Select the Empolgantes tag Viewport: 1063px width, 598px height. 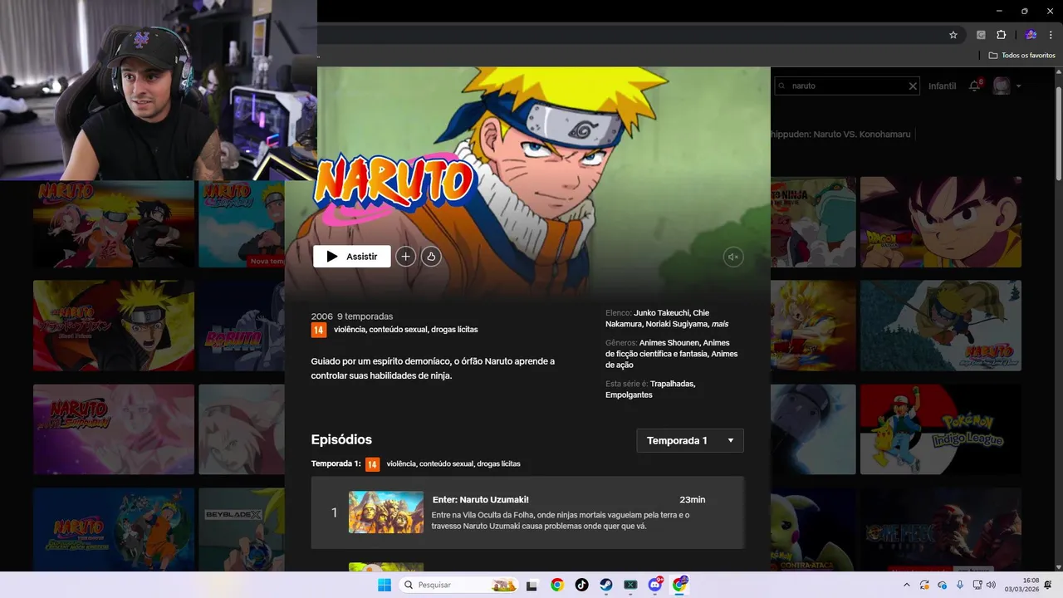(x=629, y=395)
